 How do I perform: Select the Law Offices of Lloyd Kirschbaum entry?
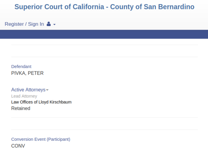[x=41, y=102]
